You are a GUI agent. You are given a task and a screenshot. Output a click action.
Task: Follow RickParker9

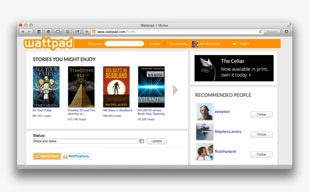(262, 154)
